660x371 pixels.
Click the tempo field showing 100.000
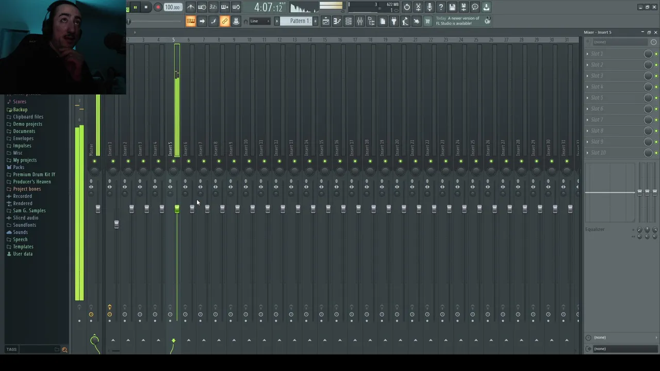pyautogui.click(x=173, y=7)
